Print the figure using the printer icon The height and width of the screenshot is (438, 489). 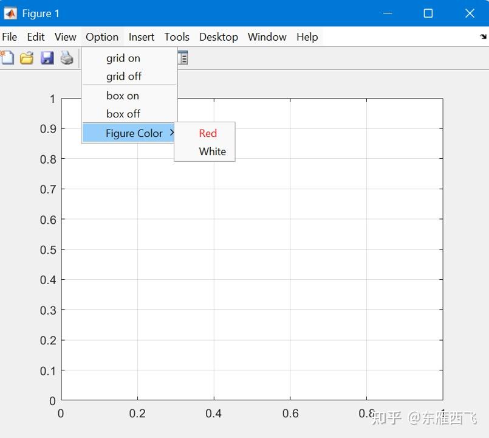[67, 58]
